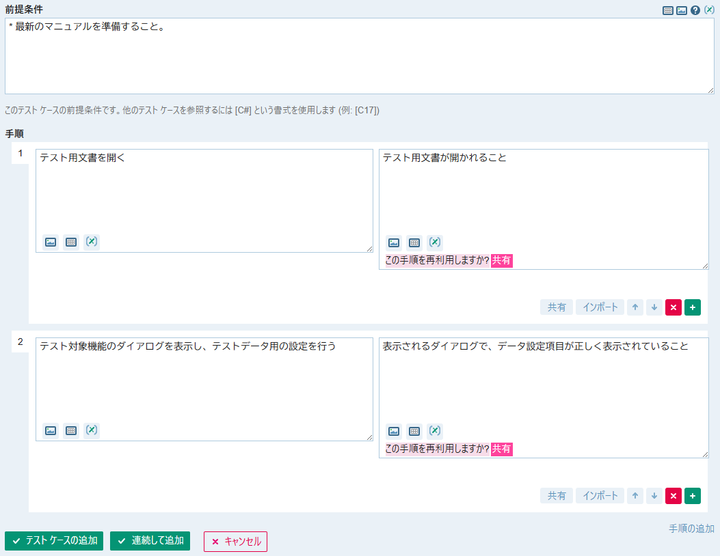Click the variable (x) icon in step 2 description

pyautogui.click(x=92, y=430)
